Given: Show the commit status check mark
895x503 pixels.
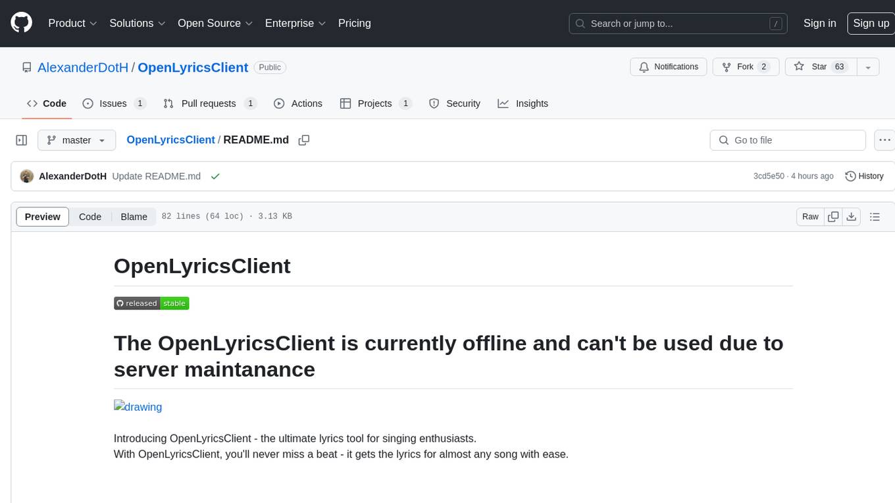Looking at the screenshot, I should 215,176.
